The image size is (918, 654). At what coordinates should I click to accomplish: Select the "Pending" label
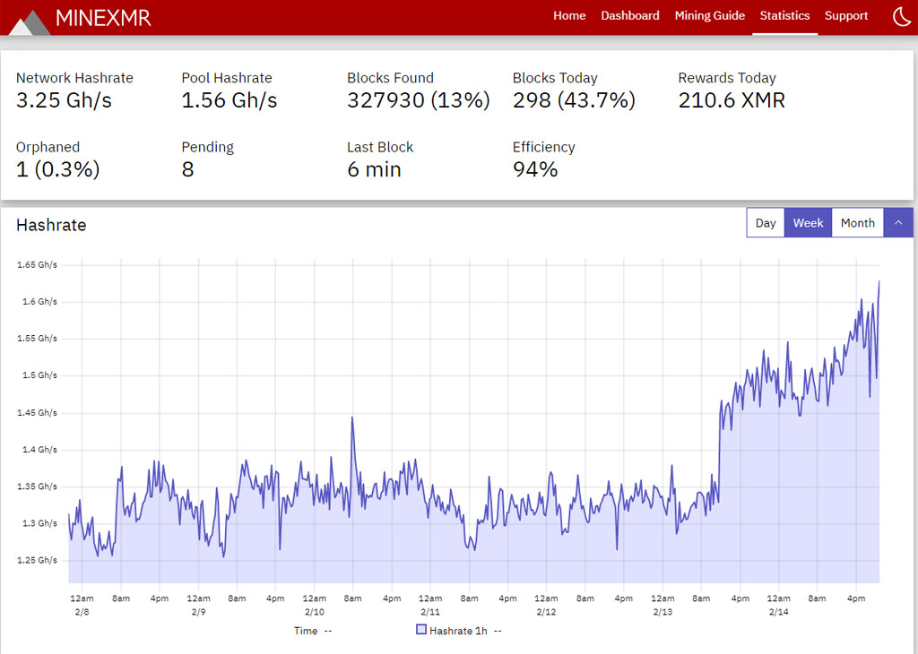(x=208, y=148)
